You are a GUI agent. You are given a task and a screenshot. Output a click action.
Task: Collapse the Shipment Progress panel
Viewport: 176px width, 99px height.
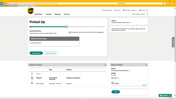coord(105,65)
